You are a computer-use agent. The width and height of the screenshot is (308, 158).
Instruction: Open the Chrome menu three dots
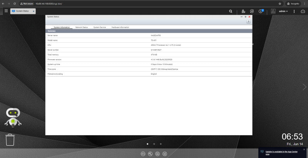point(305,4)
